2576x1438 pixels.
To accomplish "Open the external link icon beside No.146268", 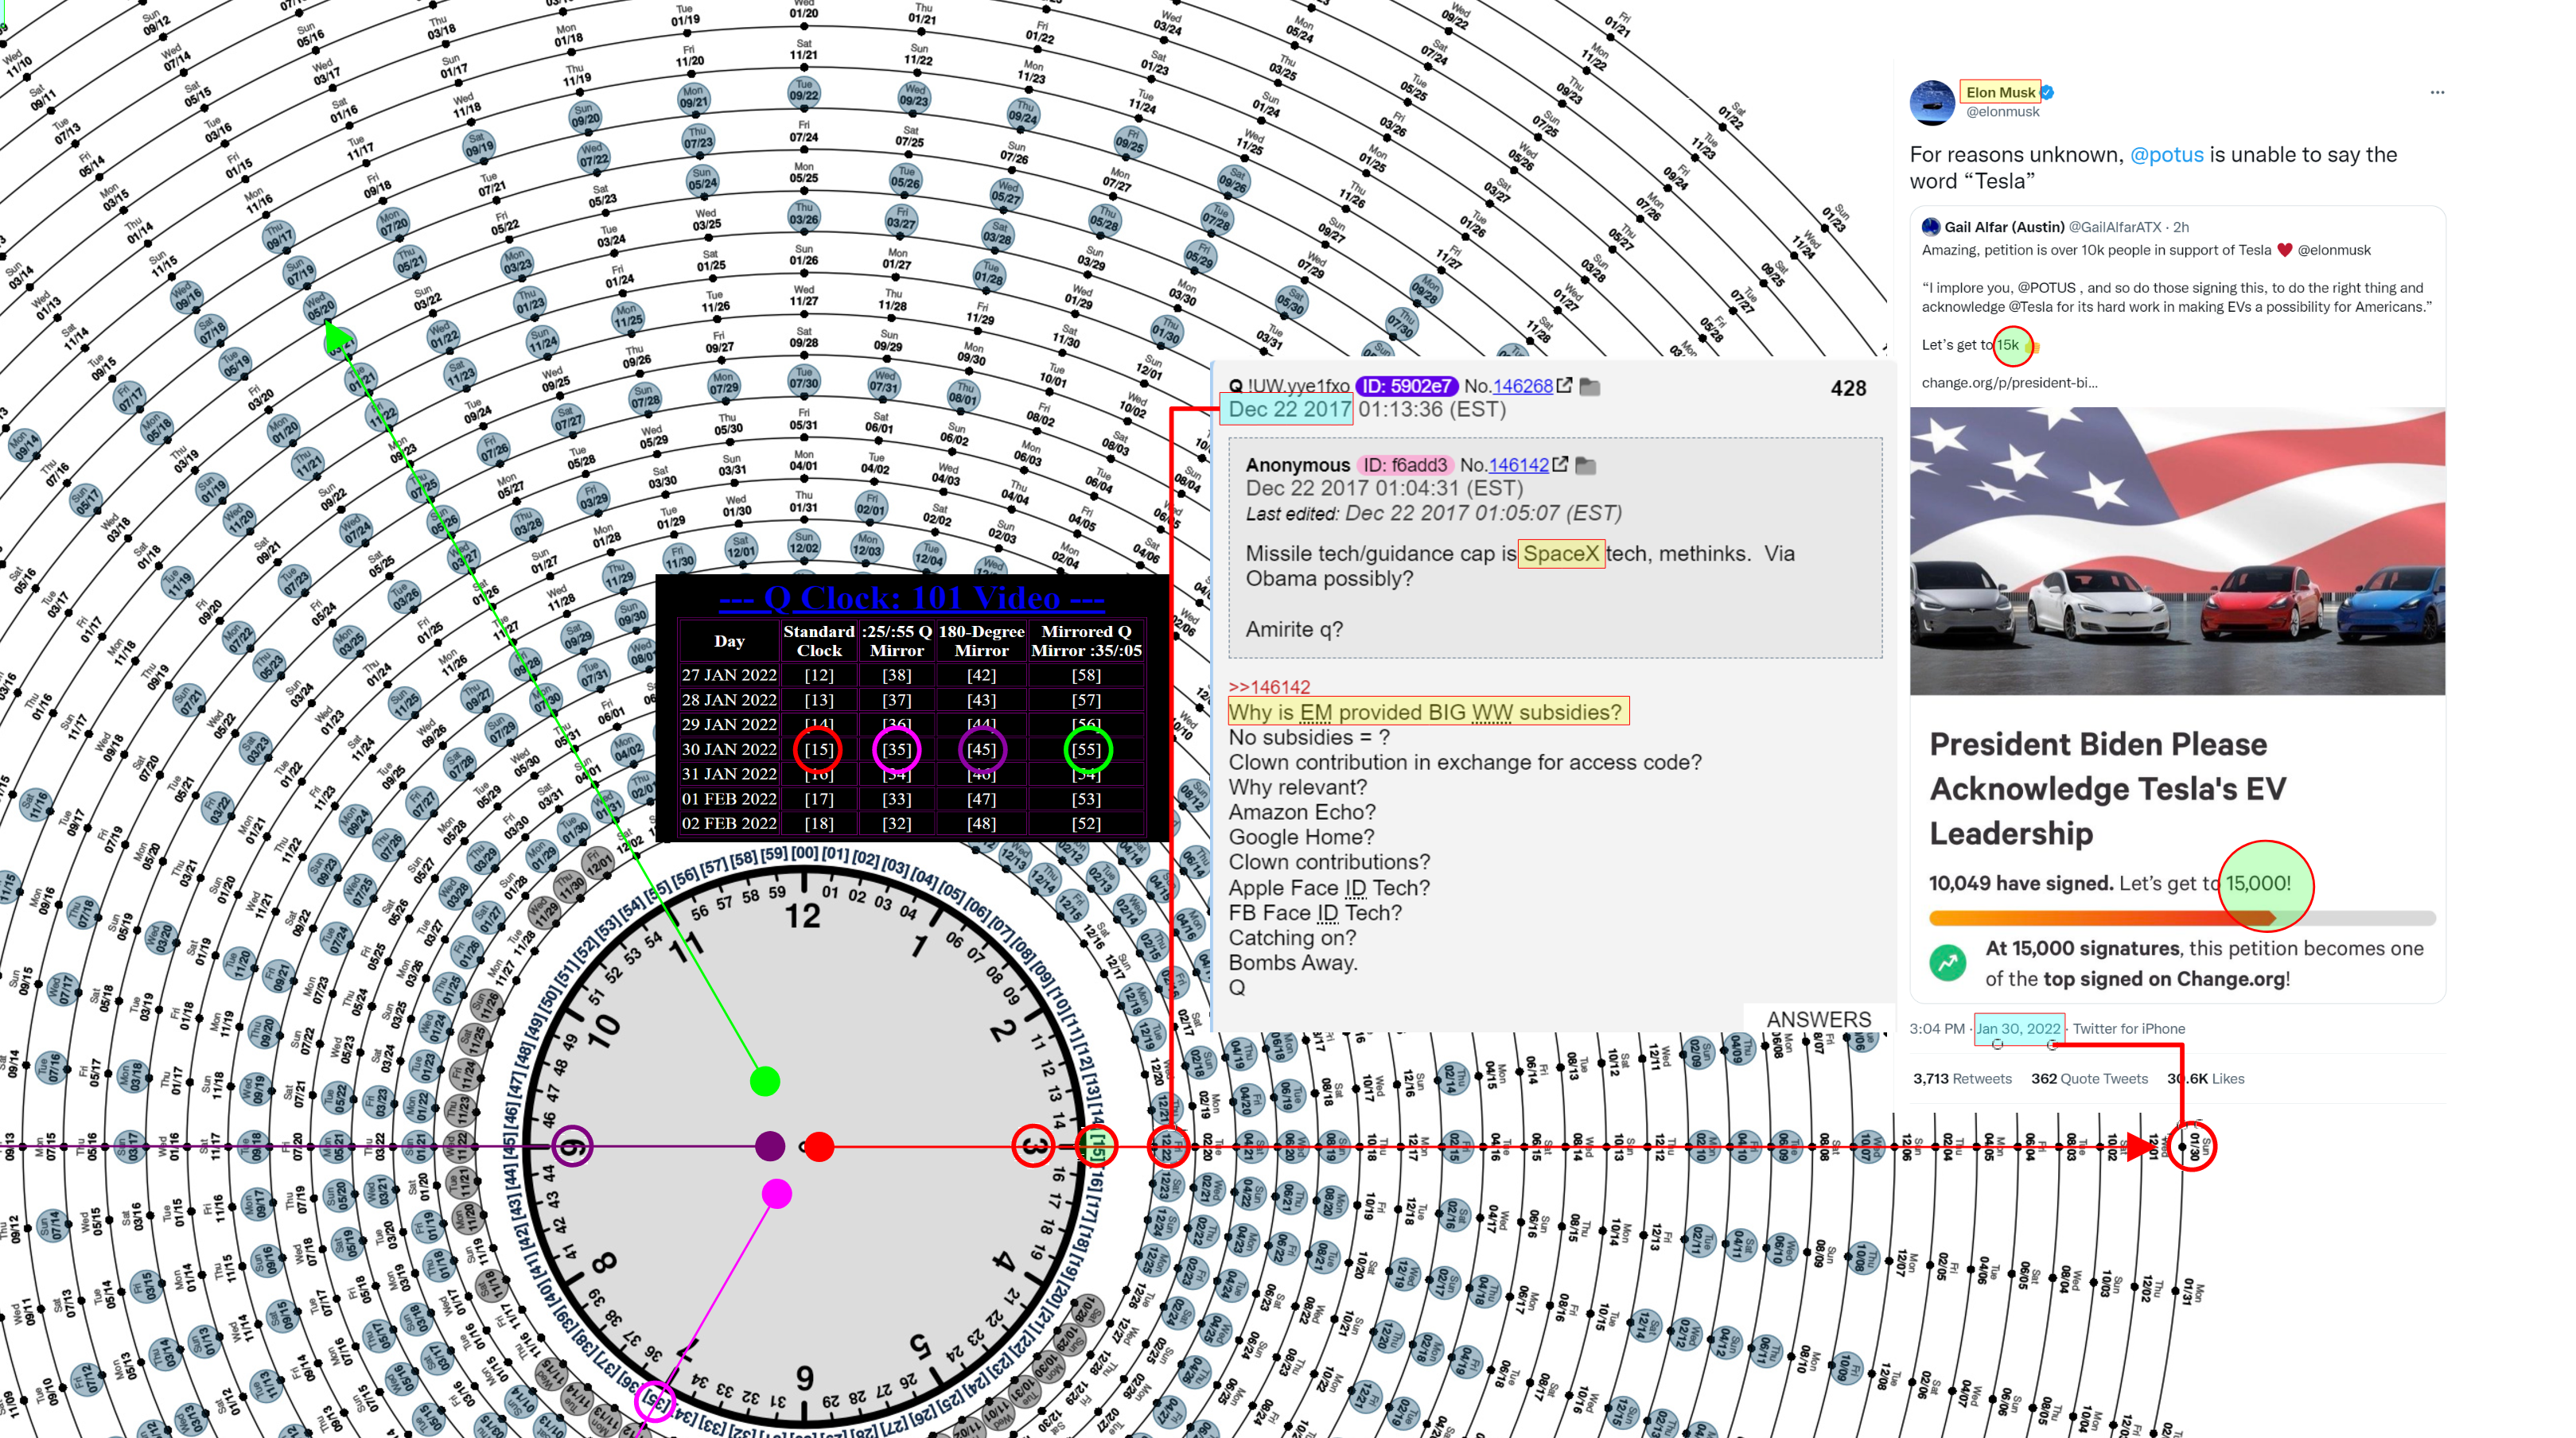I will 1564,385.
